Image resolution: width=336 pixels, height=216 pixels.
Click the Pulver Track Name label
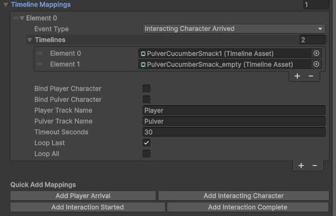pos(63,122)
